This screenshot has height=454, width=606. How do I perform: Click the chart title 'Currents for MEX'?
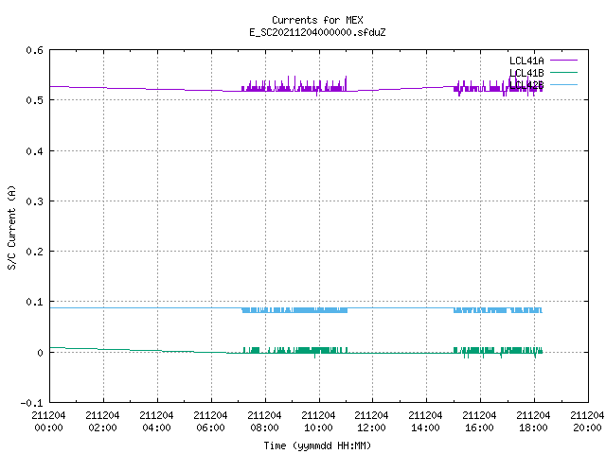[x=317, y=20]
